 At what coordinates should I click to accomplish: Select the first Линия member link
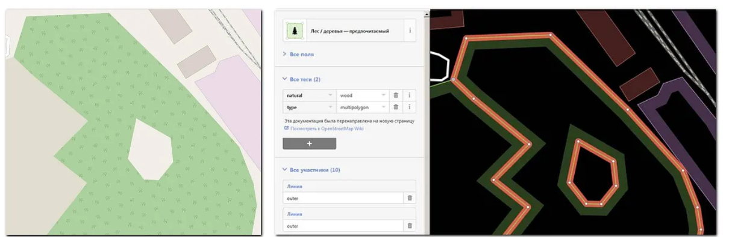point(295,186)
